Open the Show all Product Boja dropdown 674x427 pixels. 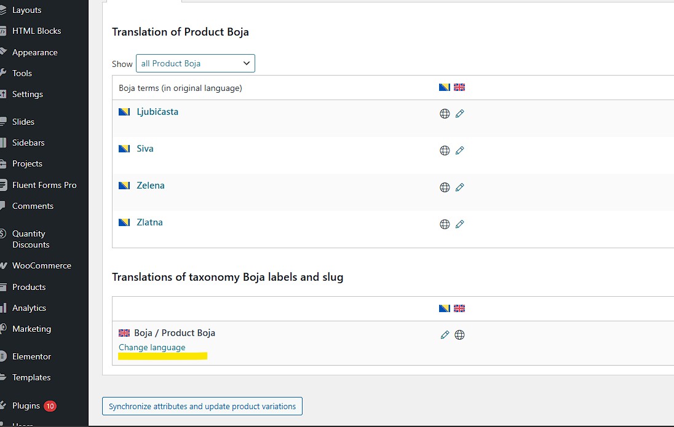195,63
